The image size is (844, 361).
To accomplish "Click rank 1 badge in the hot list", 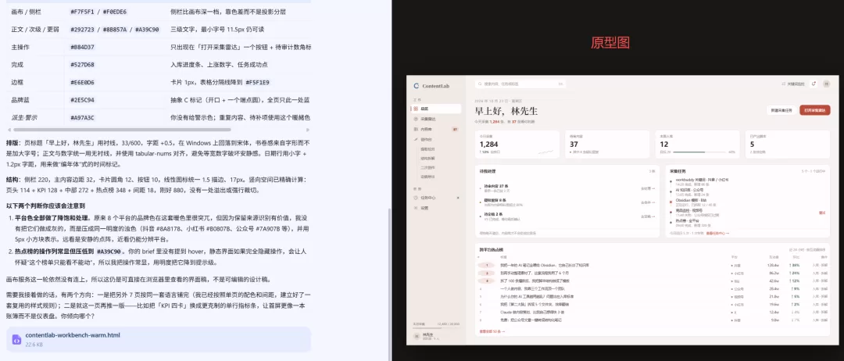I will [x=487, y=265].
